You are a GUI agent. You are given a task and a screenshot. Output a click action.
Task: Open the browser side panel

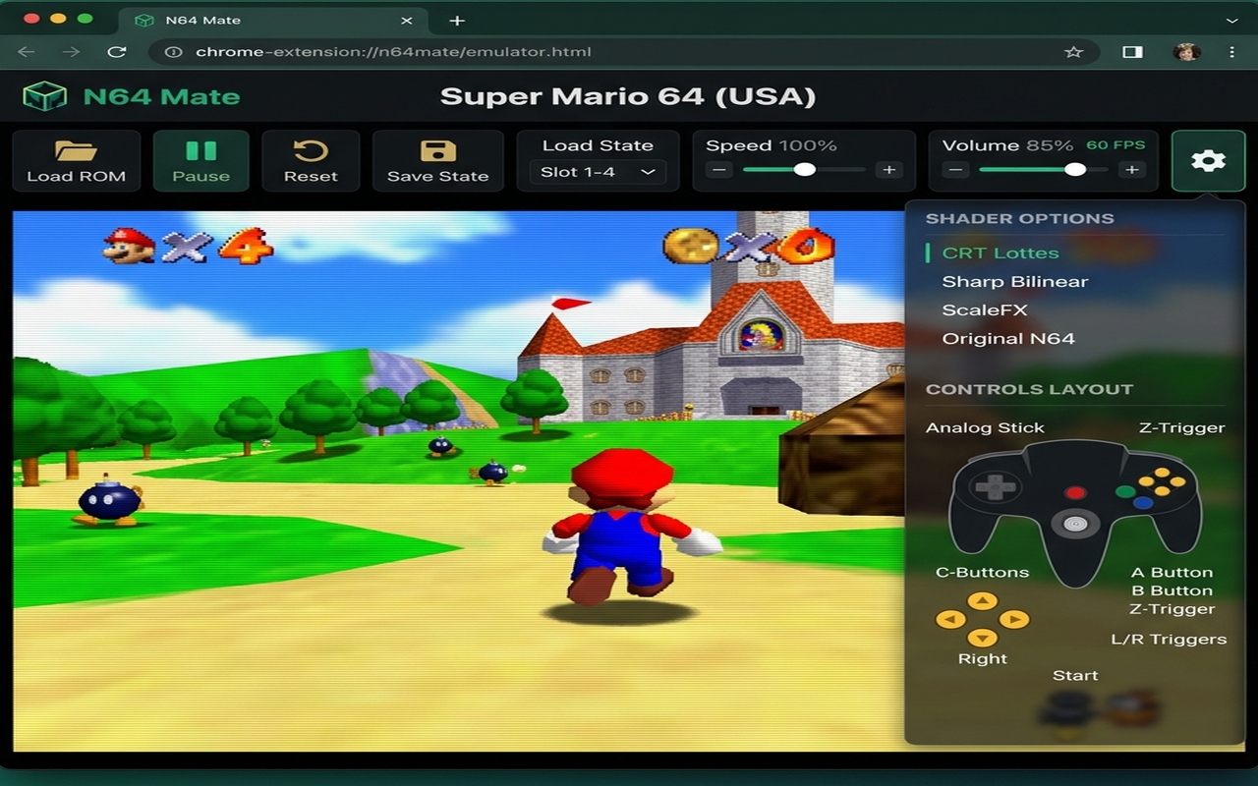pos(1132,52)
